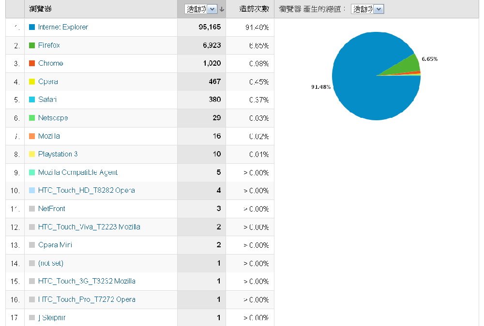Viewport: 484px width, 326px height.
Task: Click the visits percentage column header
Action: click(x=254, y=9)
